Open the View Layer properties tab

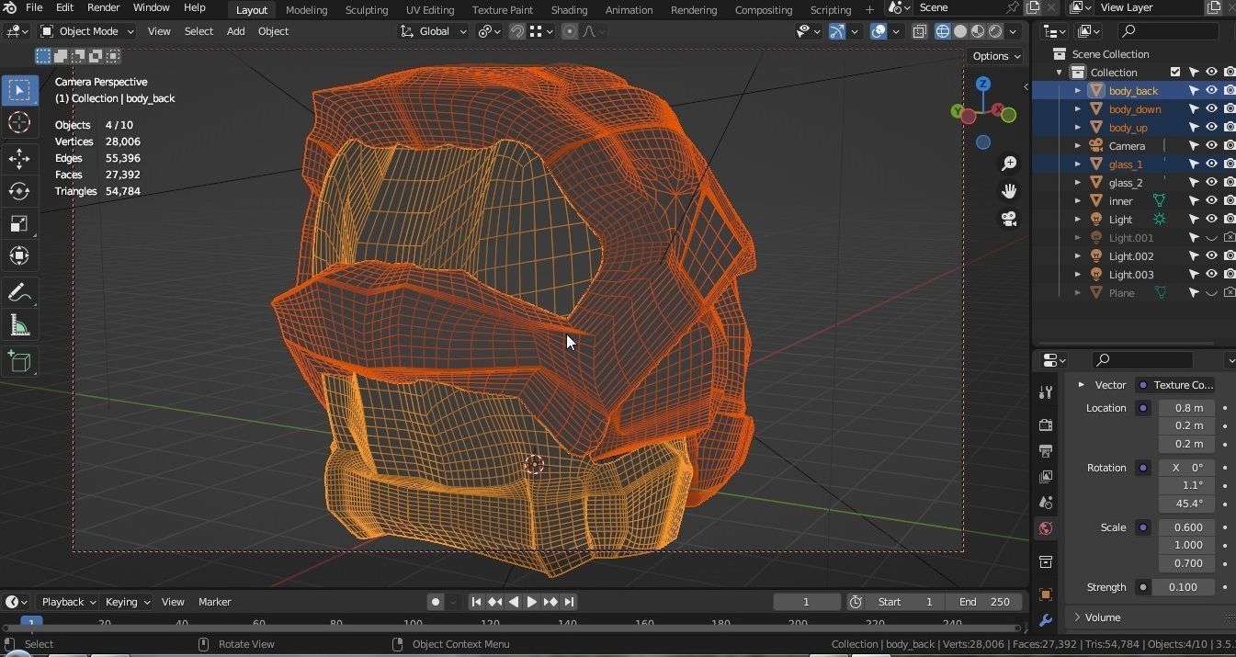[x=1045, y=477]
